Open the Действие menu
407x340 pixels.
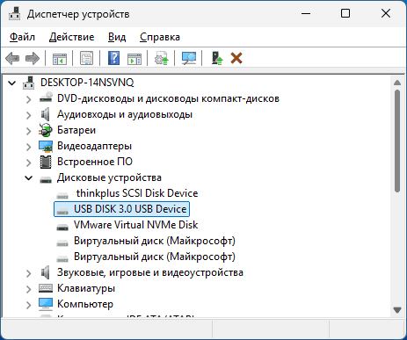coord(72,37)
